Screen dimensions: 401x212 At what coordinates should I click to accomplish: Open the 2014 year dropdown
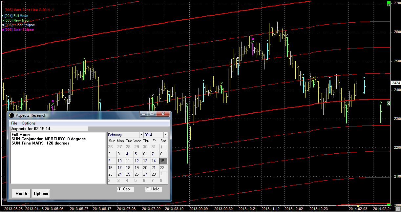coord(166,135)
